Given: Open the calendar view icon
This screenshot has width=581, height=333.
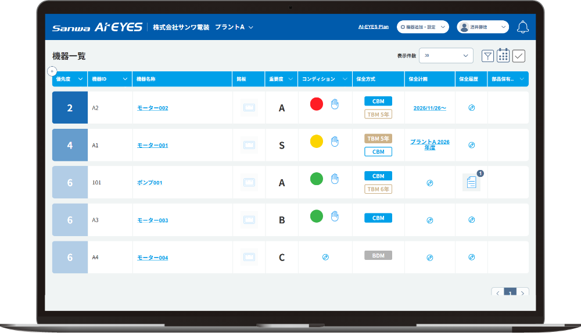Looking at the screenshot, I should click(503, 56).
